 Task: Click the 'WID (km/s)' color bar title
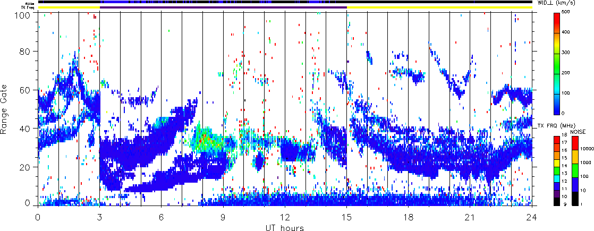click(x=556, y=3)
